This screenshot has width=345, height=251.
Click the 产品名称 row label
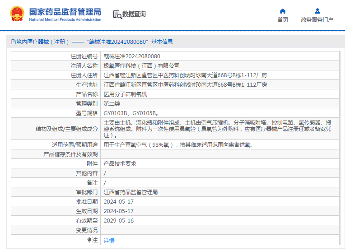pos(87,94)
